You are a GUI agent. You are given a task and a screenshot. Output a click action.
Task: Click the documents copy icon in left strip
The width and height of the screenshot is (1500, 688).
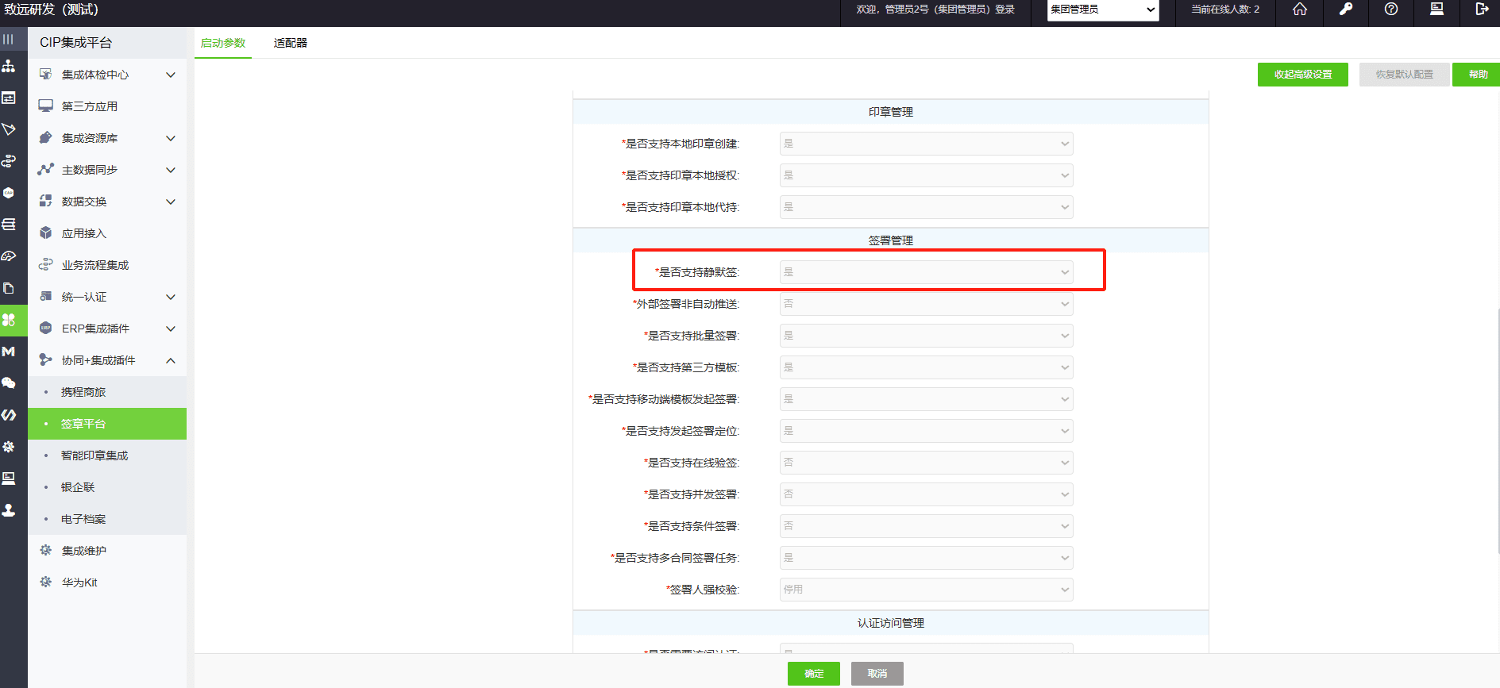point(9,288)
